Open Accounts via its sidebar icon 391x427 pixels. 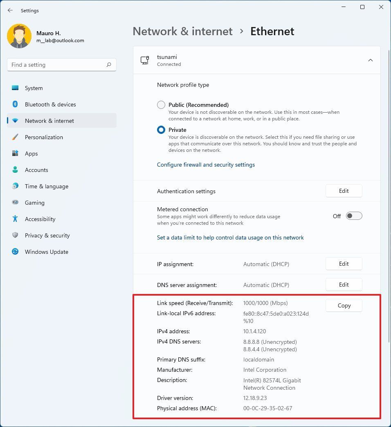pyautogui.click(x=15, y=170)
